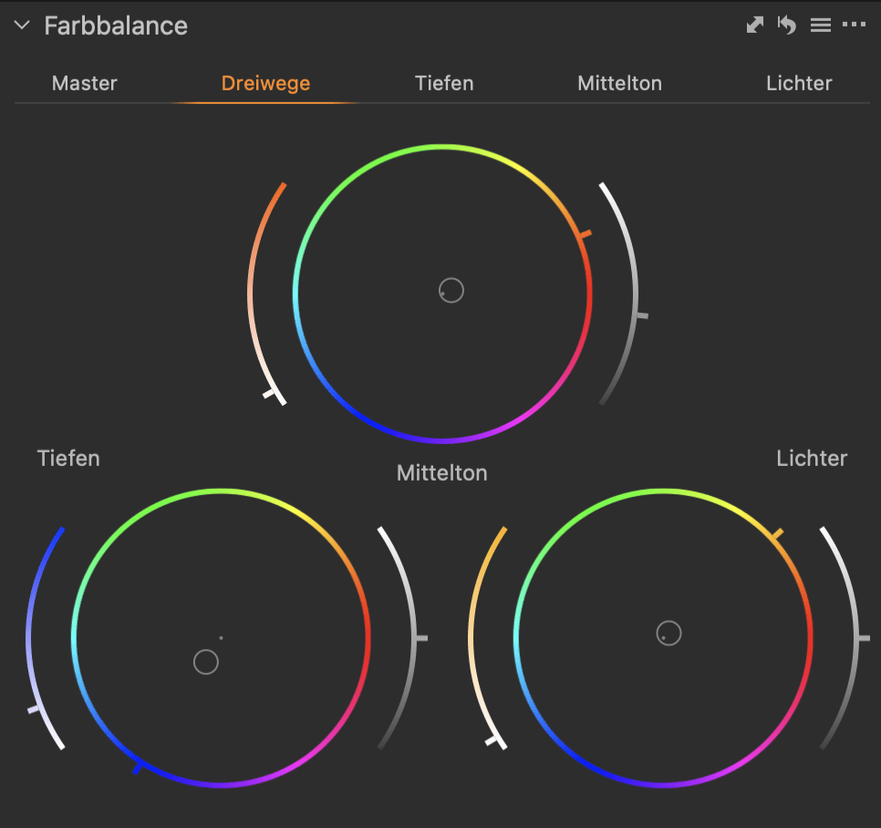881x828 pixels.
Task: Click the center selector inside the Lichter wheel
Action: click(669, 633)
